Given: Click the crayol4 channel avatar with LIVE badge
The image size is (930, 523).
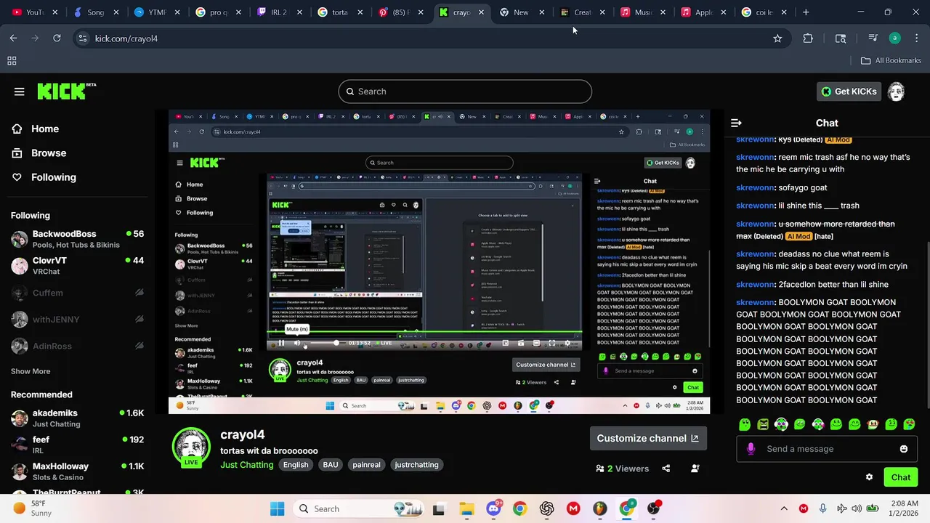Looking at the screenshot, I should coord(191,447).
